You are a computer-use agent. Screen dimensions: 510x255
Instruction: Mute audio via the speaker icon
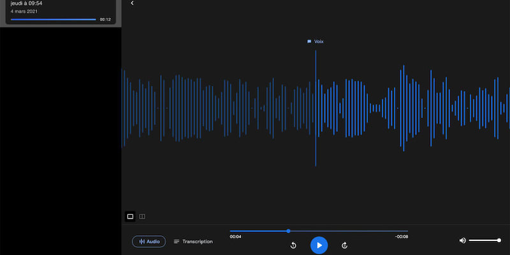pyautogui.click(x=462, y=240)
